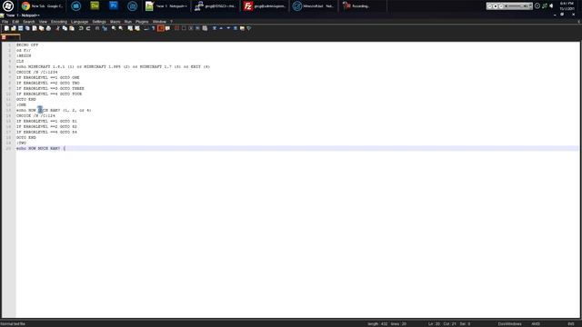Viewport: 582px width, 327px height.
Task: Click the ':TWO' label line
Action: pos(21,143)
